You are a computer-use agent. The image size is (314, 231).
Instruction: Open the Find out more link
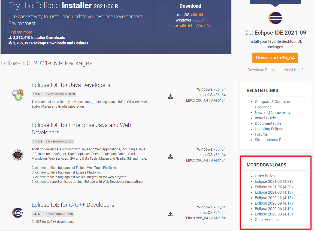(x=20, y=32)
